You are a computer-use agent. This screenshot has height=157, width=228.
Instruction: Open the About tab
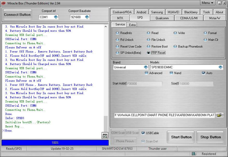(219, 12)
